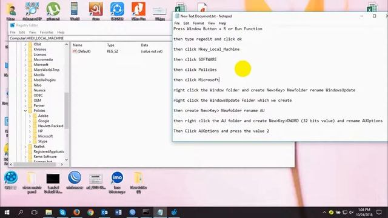This screenshot has width=388, height=218.
Task: Open the uTorrent desktop shortcut
Action: tap(53, 10)
